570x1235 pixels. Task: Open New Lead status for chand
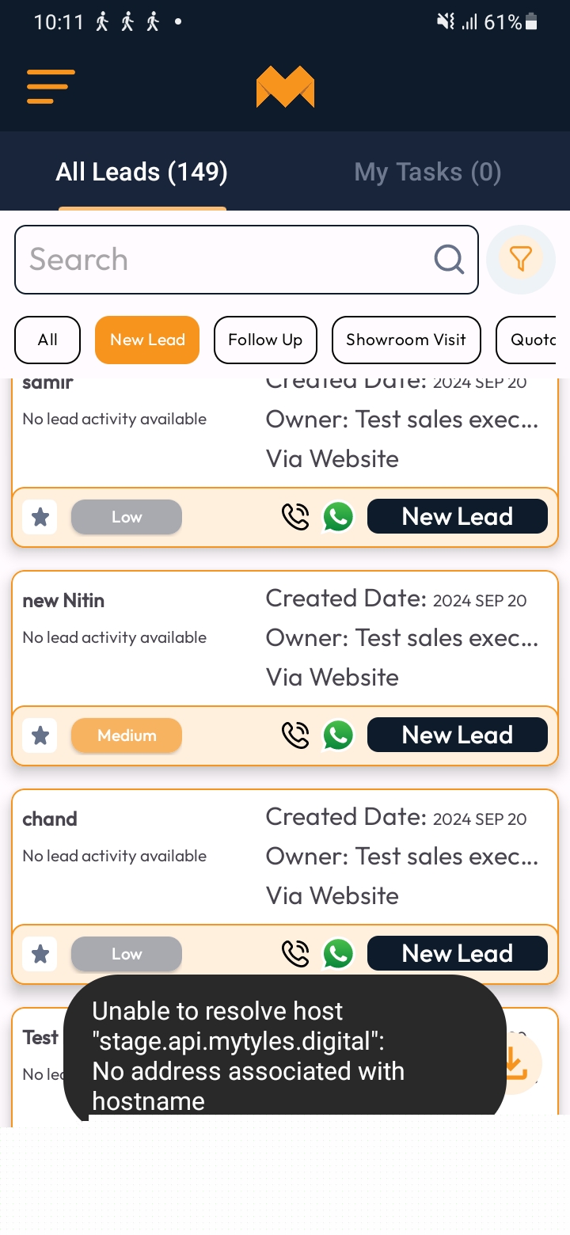pyautogui.click(x=457, y=954)
